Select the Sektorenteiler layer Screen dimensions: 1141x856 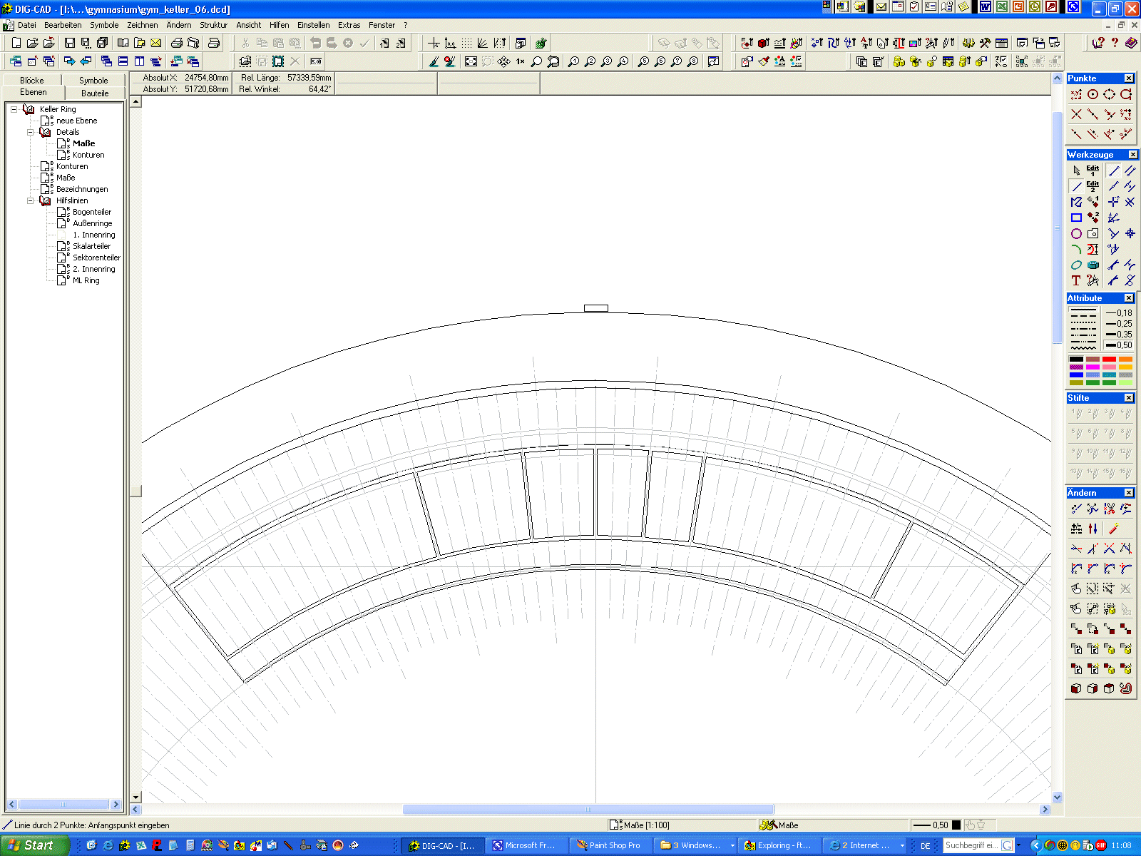click(96, 258)
